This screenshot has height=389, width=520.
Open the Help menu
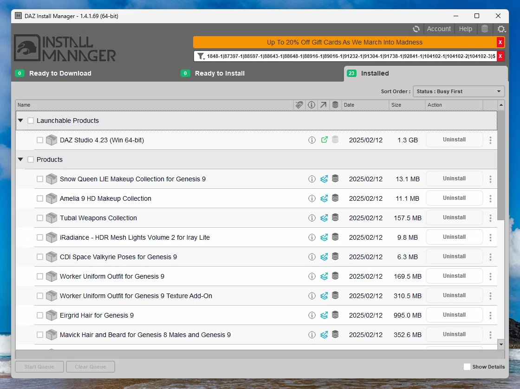pos(465,29)
